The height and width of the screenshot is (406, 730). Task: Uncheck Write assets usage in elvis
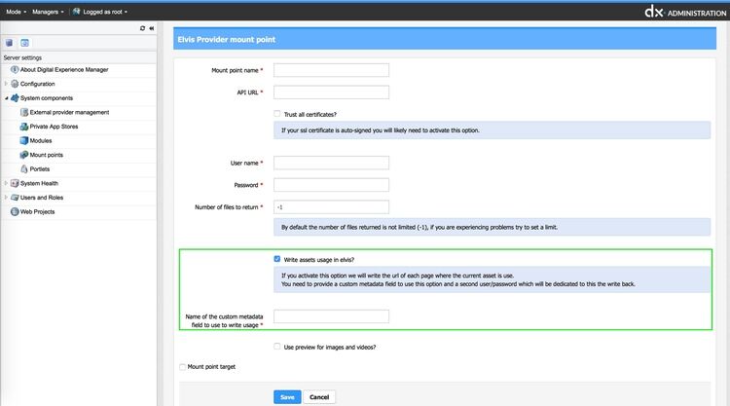277,259
